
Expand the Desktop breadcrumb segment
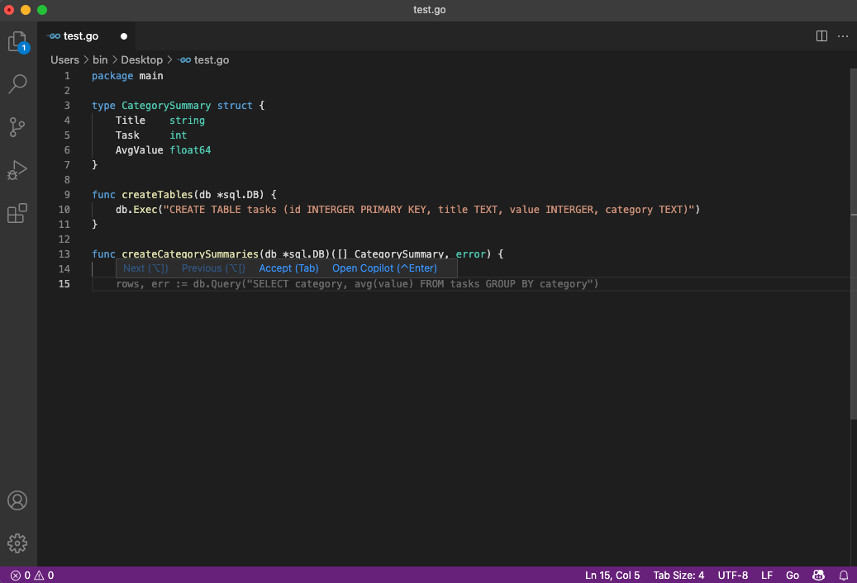point(142,60)
